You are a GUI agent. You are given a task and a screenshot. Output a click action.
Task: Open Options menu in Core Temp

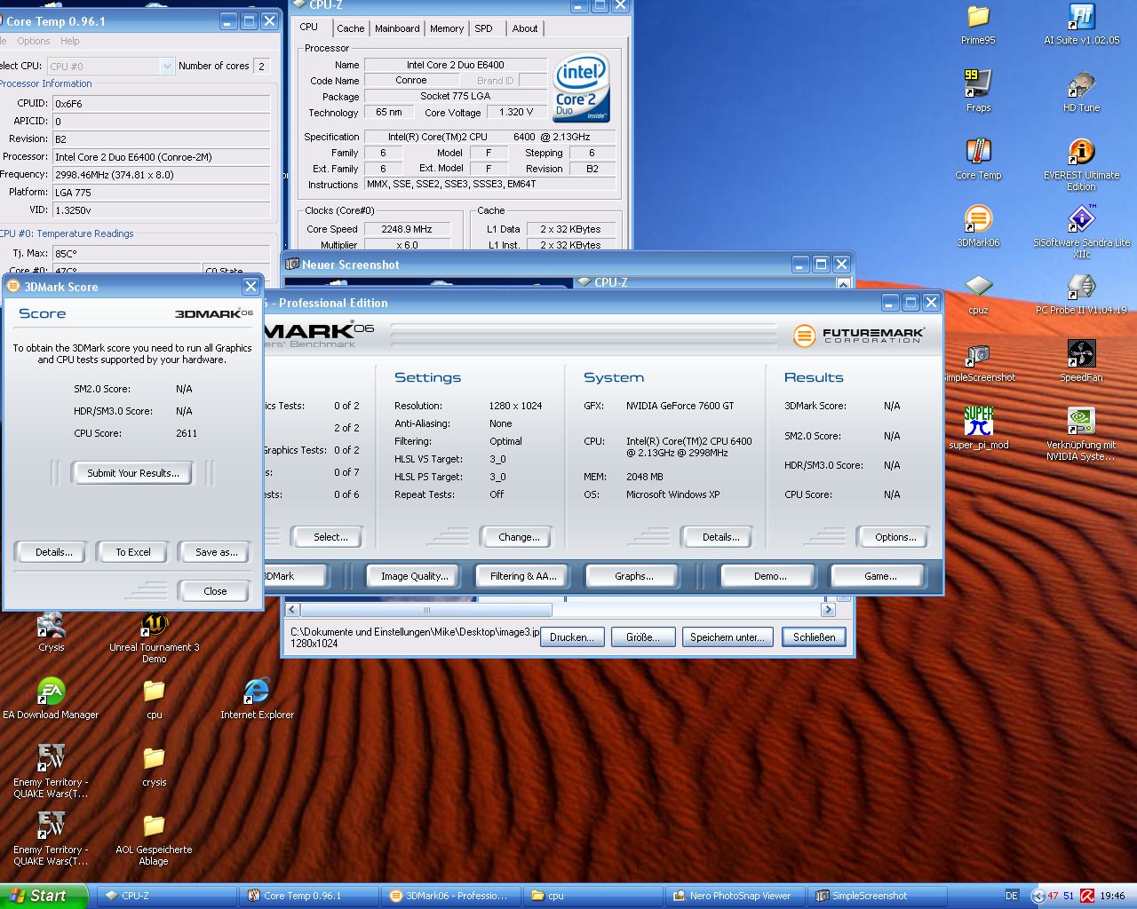pyautogui.click(x=34, y=41)
